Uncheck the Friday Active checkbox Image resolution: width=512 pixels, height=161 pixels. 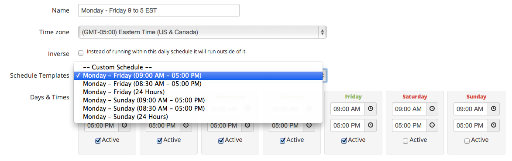point(344,141)
